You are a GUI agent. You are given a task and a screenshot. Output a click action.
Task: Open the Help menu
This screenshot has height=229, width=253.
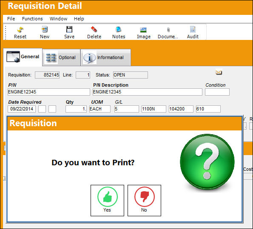click(79, 19)
